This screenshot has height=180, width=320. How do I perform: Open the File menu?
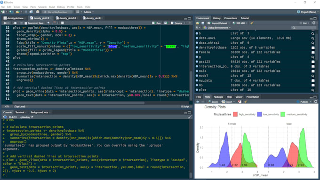pos(3,7)
